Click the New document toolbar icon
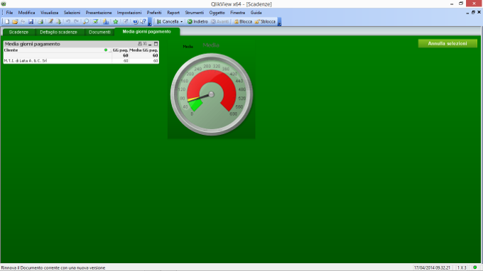The width and height of the screenshot is (483, 271). (7, 21)
